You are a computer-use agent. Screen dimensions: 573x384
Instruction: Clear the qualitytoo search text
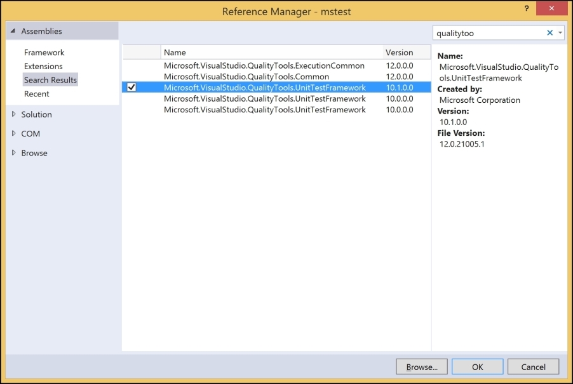(x=550, y=32)
